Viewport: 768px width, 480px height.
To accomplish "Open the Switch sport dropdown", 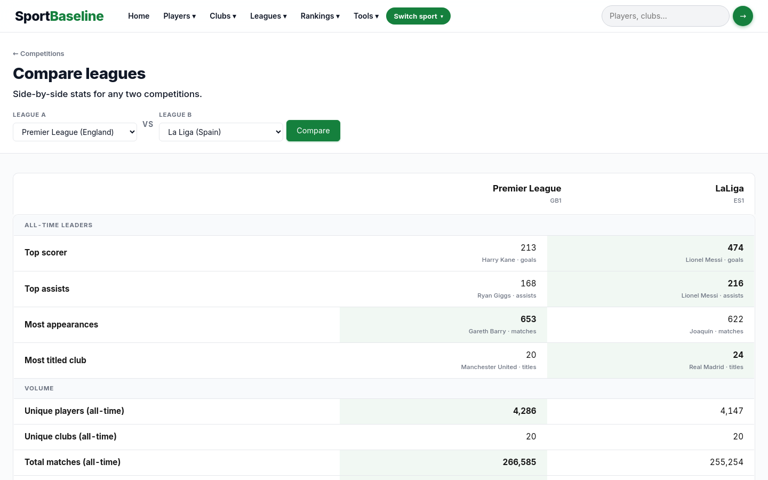I will [x=418, y=16].
